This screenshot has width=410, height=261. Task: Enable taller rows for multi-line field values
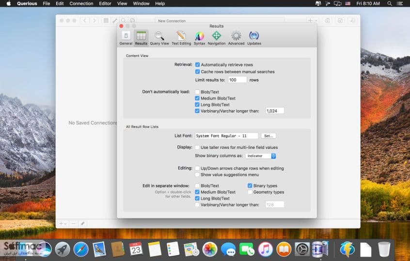[197, 147]
